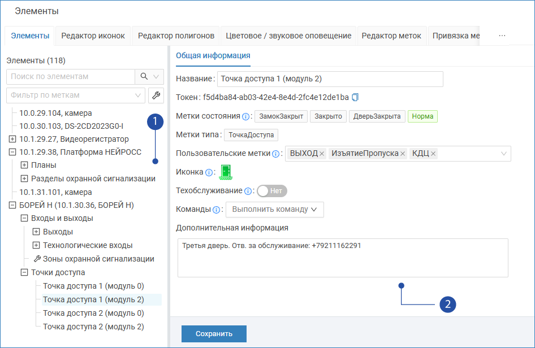Click info icon beside Метки состояния
This screenshot has height=348, width=535.
pos(246,116)
